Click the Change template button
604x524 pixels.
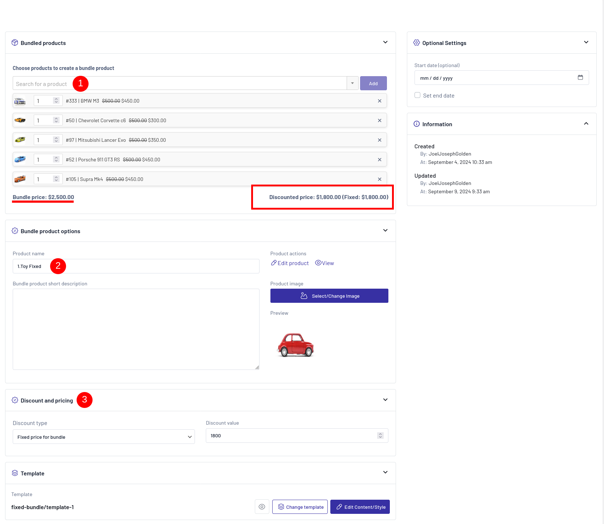coord(300,507)
